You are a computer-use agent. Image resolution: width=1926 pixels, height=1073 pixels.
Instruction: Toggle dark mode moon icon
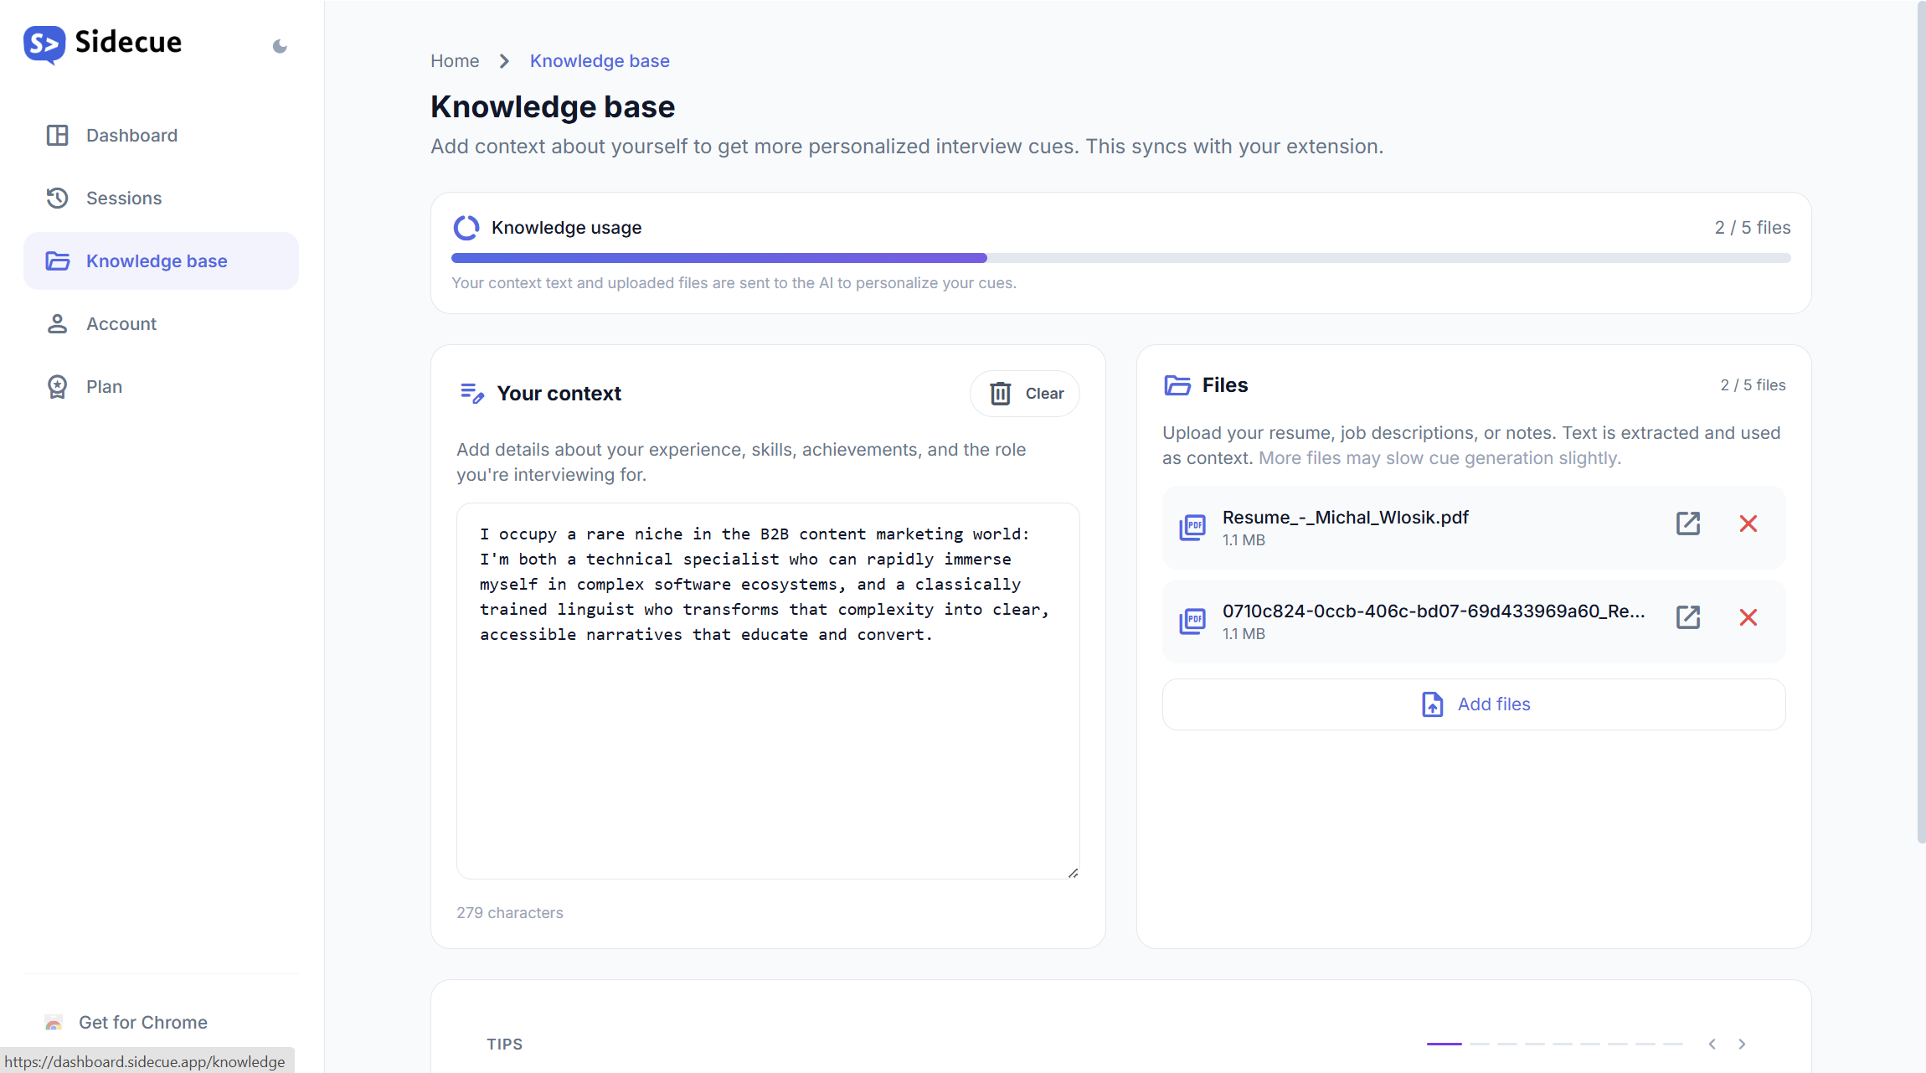(280, 47)
